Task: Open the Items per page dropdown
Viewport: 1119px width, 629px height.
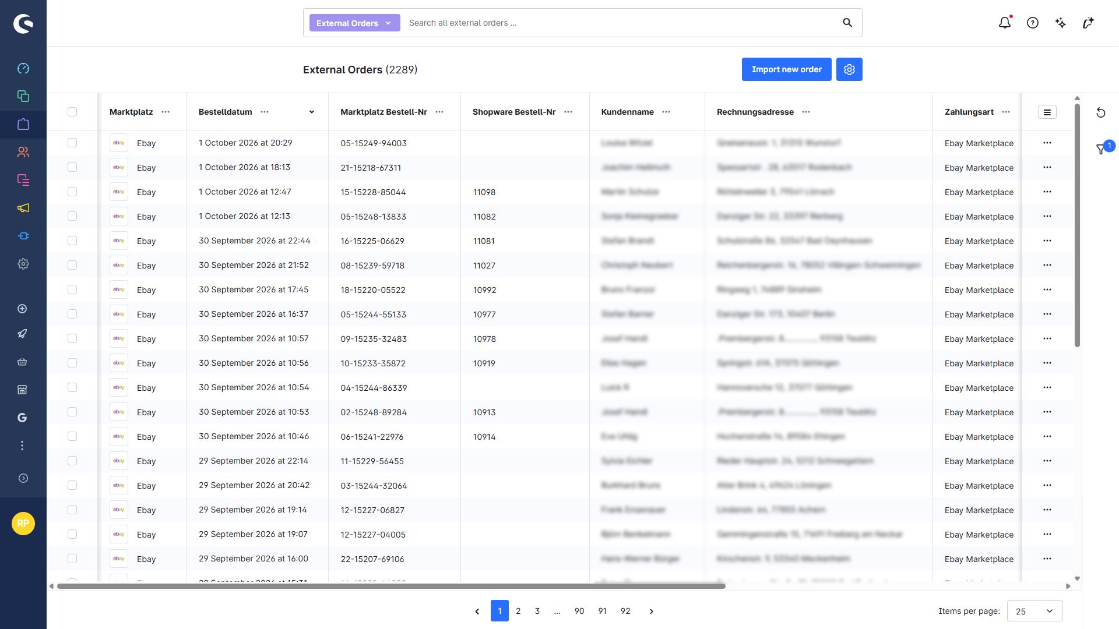Action: coord(1034,611)
